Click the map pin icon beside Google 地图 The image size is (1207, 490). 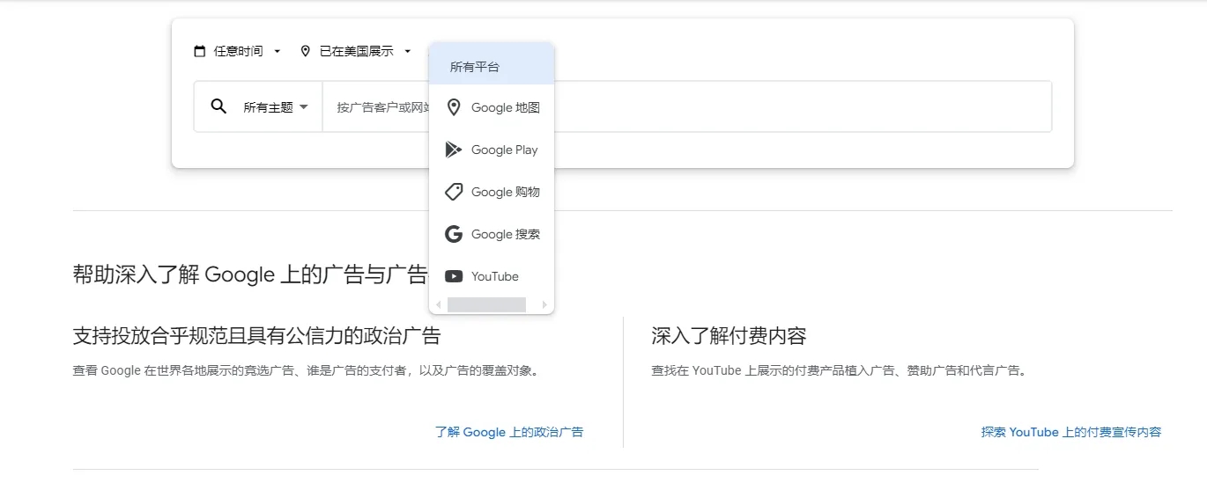pyautogui.click(x=454, y=107)
